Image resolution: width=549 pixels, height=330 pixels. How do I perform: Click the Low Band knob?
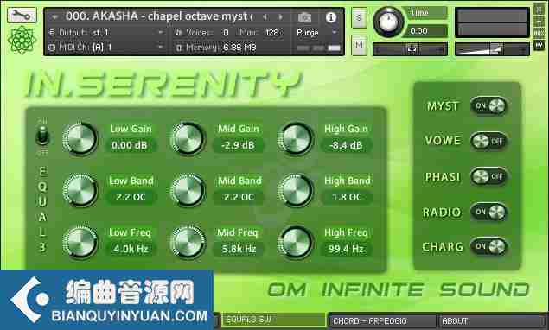(x=80, y=190)
